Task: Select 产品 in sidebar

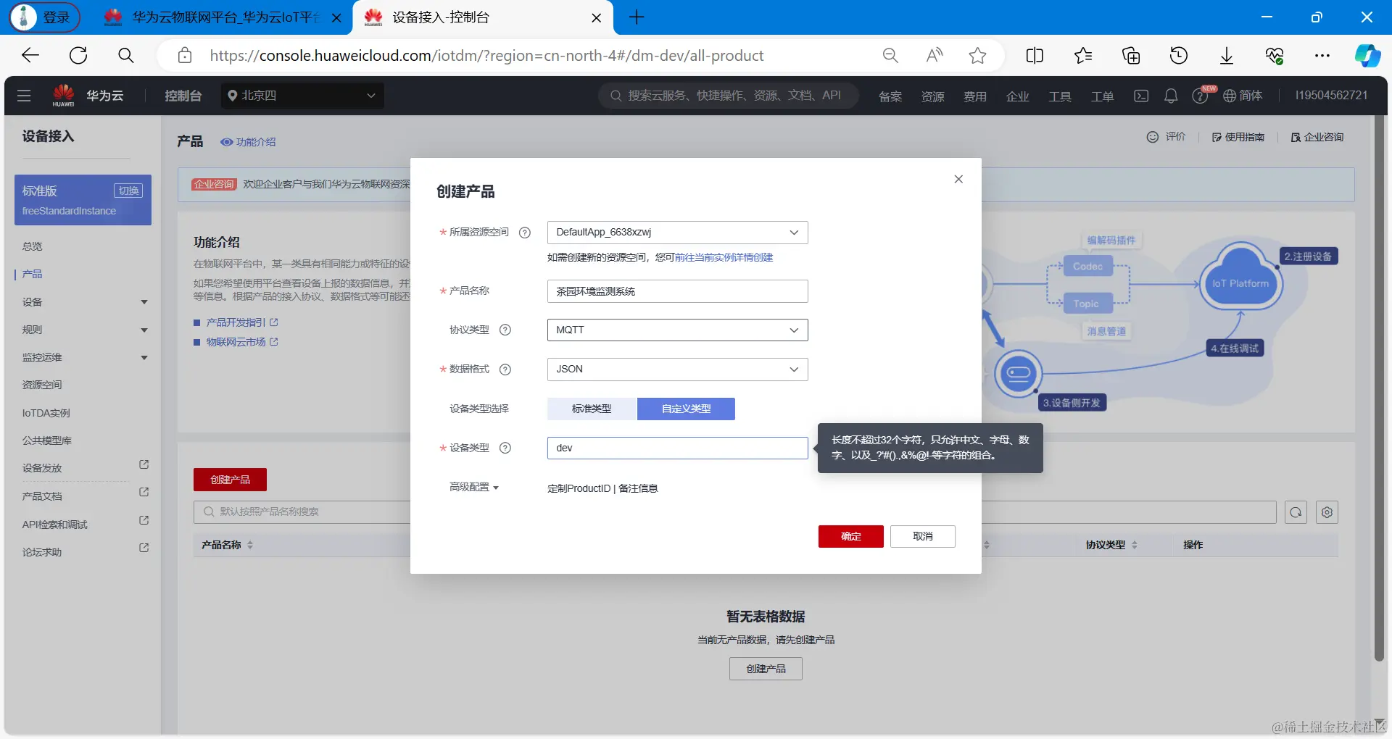Action: [33, 274]
